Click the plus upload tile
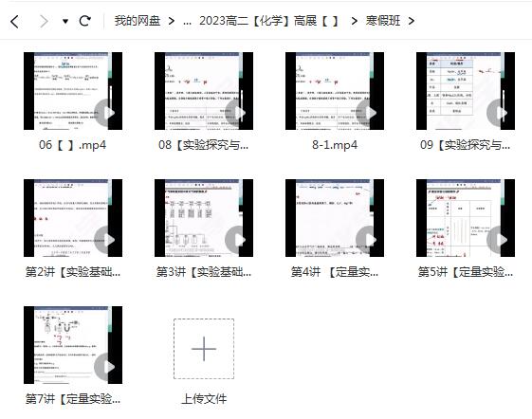 (204, 349)
